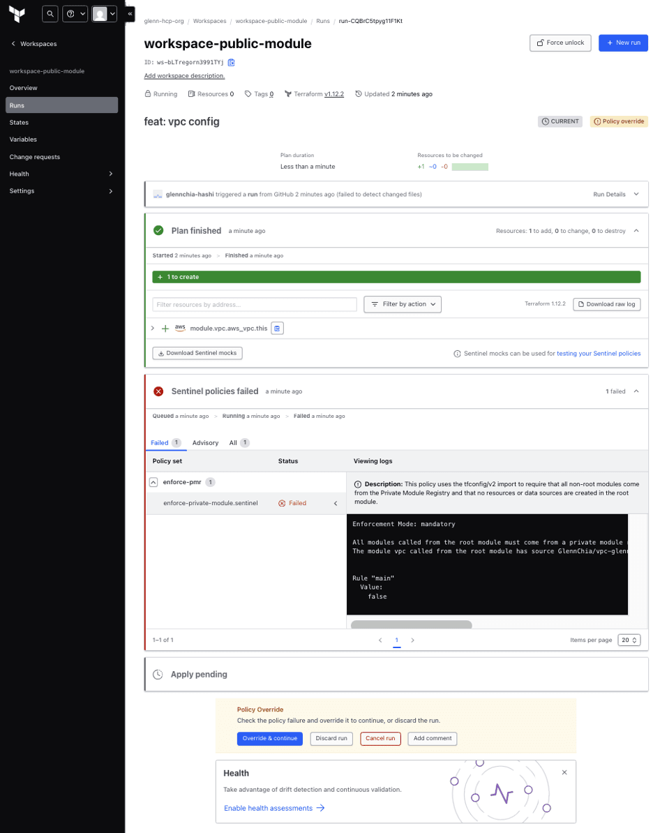Go to next page arrow
The height and width of the screenshot is (833, 653).
click(x=412, y=640)
